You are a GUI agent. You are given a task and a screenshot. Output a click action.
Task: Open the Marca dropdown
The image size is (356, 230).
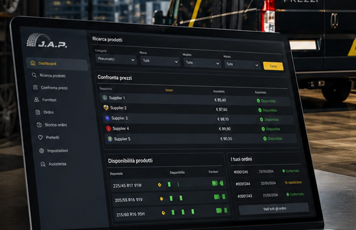click(x=160, y=61)
